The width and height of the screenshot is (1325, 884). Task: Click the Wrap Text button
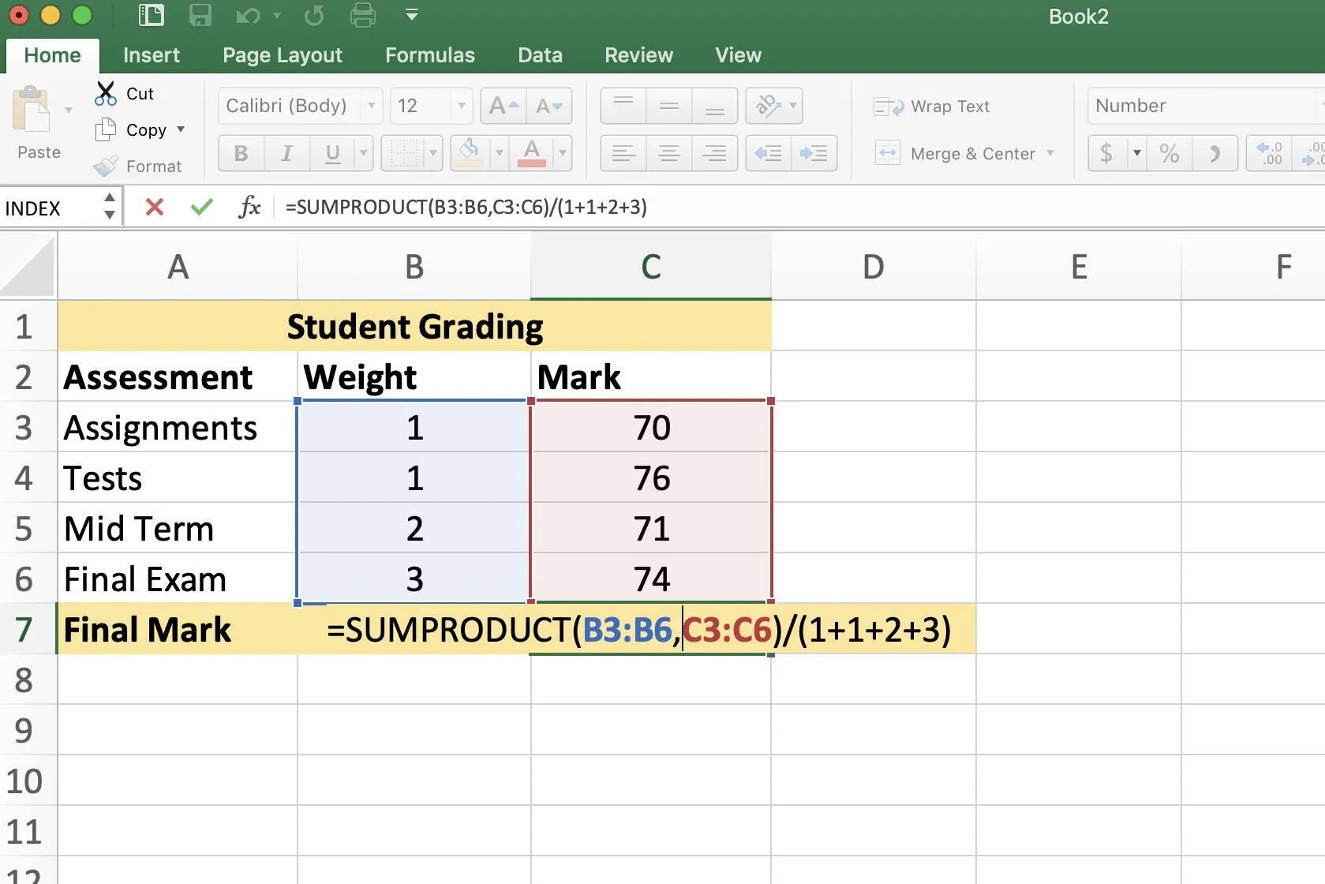pos(932,107)
